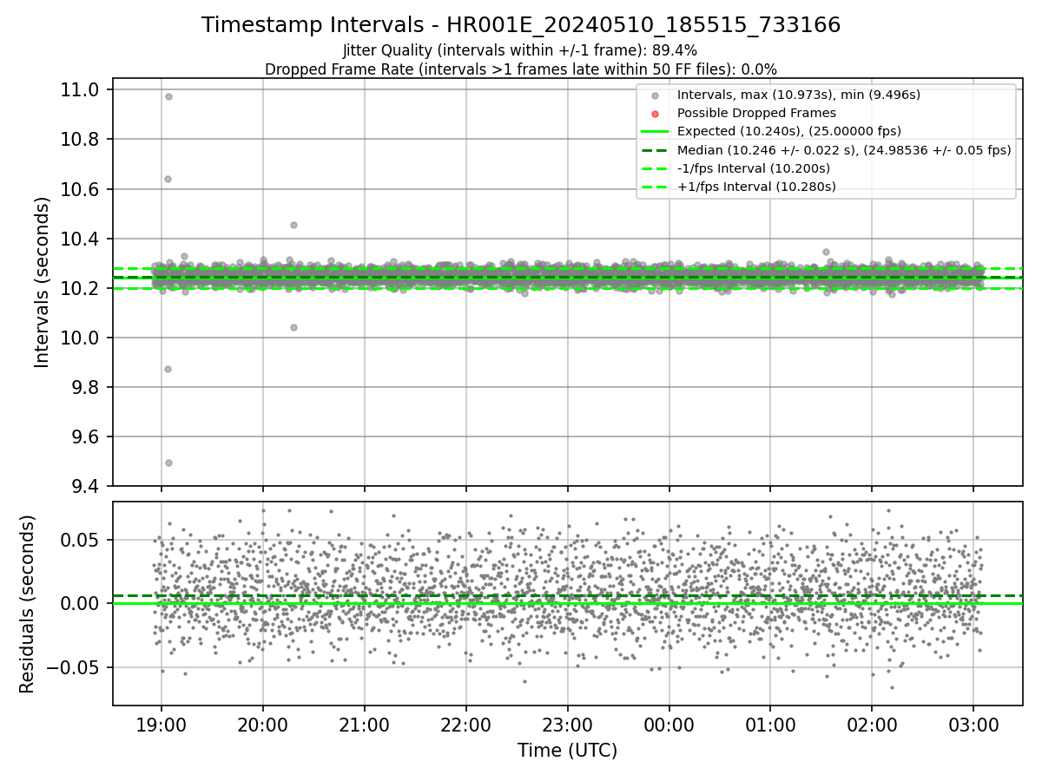Click the '21:00' time tick label

pyautogui.click(x=364, y=725)
